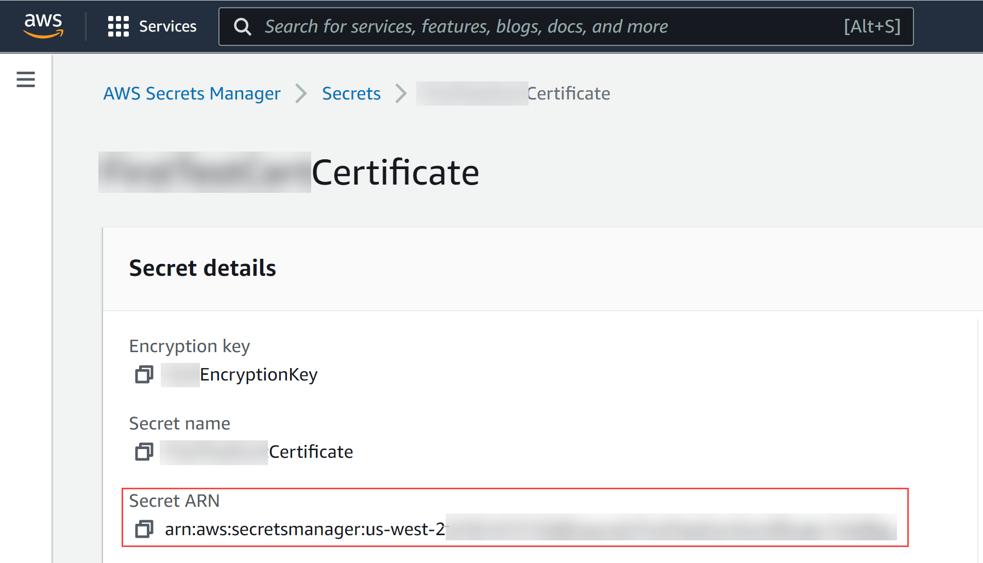Click the AWS logo home icon
This screenshot has height=563, width=983.
[43, 26]
